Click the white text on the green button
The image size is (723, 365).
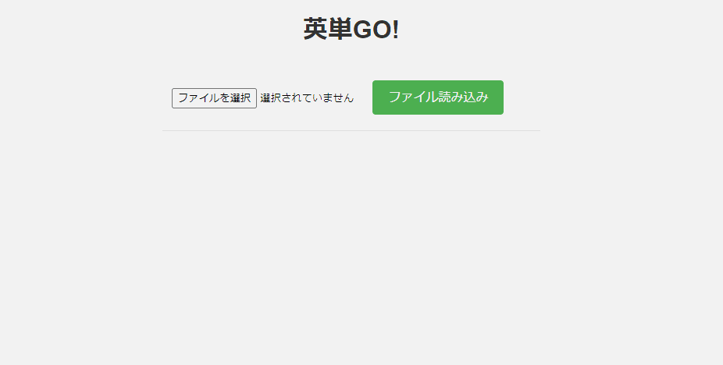click(439, 97)
